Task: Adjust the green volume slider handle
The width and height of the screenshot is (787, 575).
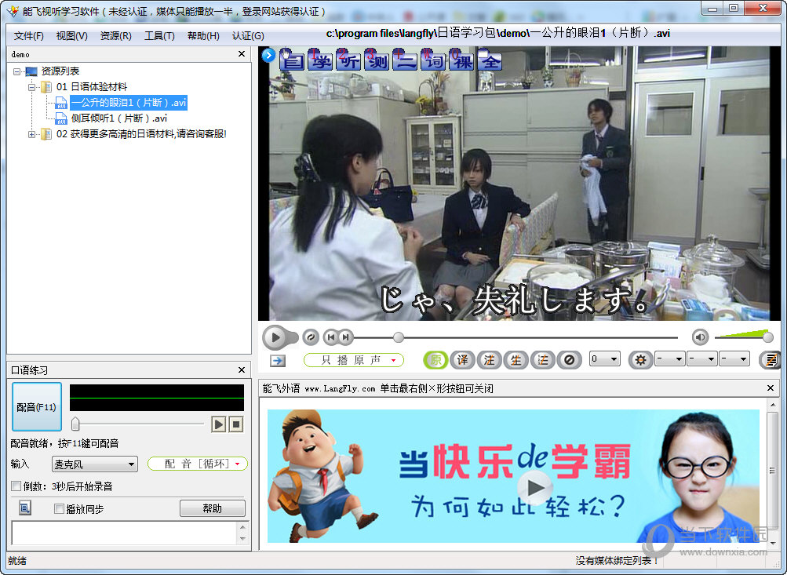Action: (767, 337)
